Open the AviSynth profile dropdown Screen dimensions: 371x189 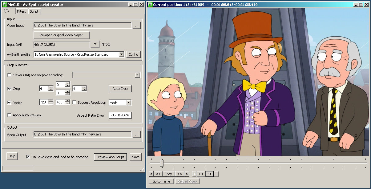pyautogui.click(x=121, y=54)
